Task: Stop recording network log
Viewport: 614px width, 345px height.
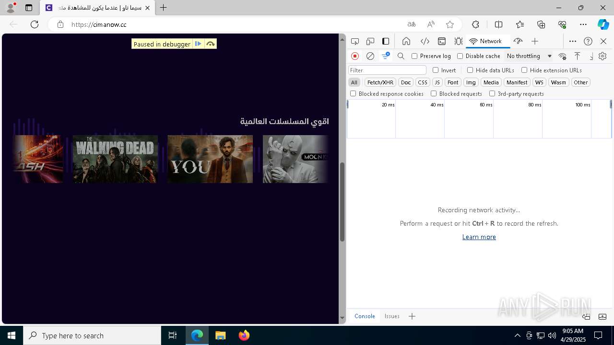Action: pyautogui.click(x=355, y=56)
